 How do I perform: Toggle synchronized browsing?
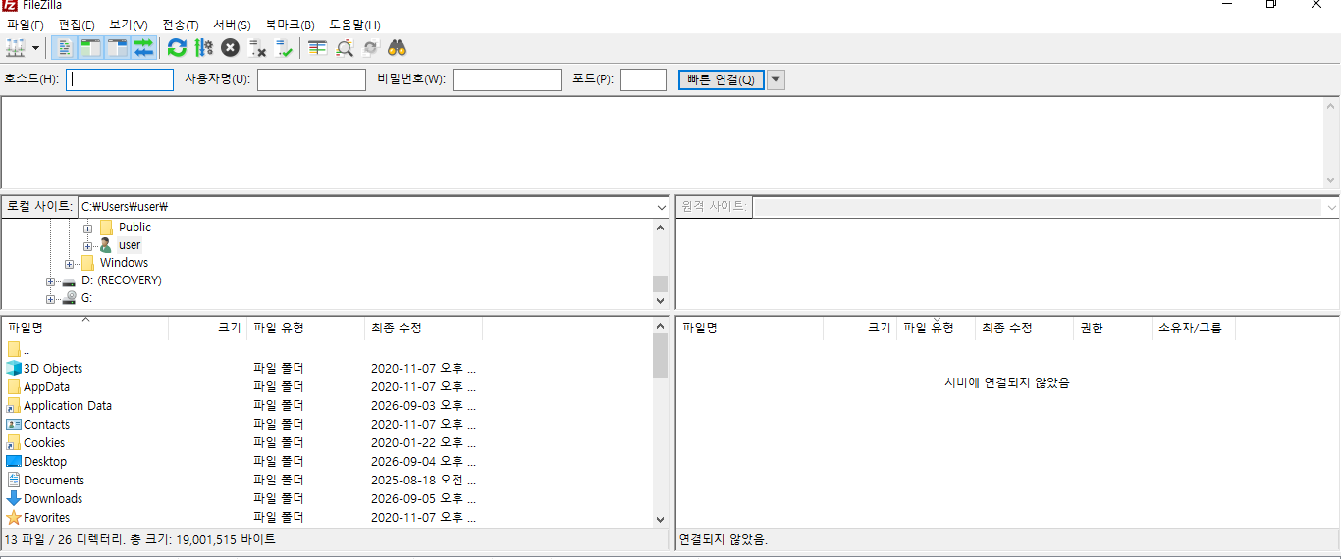370,47
